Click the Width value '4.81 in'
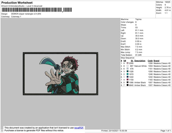This screenshot has width=172, height=133. pos(168,10)
